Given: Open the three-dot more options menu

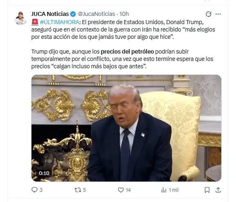Looking at the screenshot, I should (218, 14).
